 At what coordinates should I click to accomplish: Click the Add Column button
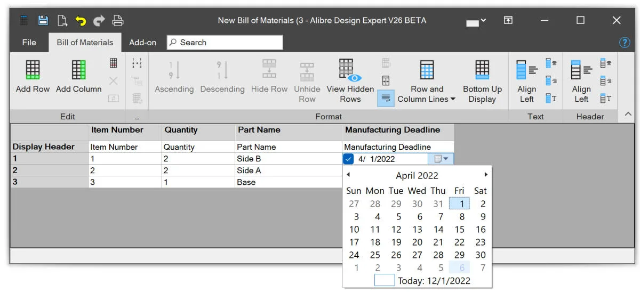78,77
